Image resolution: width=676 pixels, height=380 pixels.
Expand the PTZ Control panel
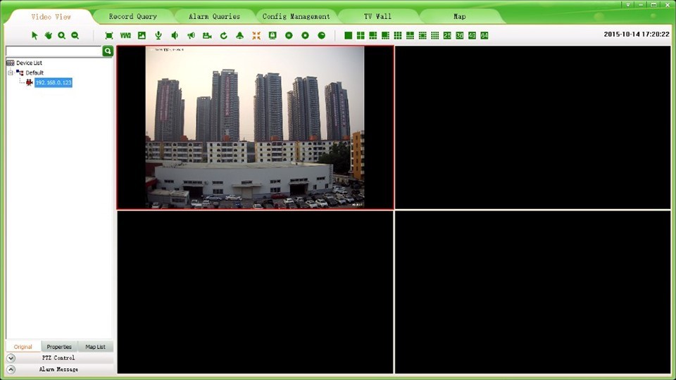coord(11,358)
